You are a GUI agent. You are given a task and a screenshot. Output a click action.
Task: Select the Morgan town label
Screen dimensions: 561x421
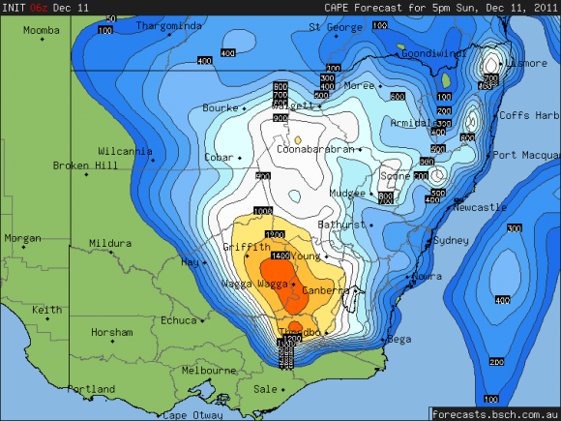(23, 238)
